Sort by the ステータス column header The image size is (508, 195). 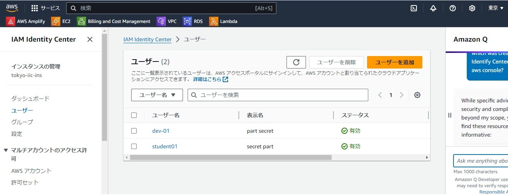[355, 115]
